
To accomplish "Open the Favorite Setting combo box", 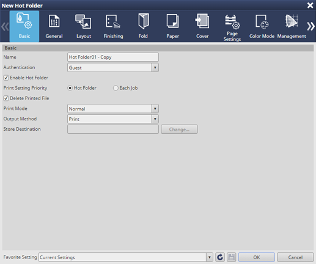I will (x=126, y=257).
